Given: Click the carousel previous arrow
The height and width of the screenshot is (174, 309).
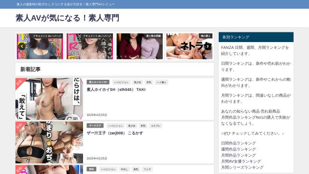Looking at the screenshot, I should 22,46.
